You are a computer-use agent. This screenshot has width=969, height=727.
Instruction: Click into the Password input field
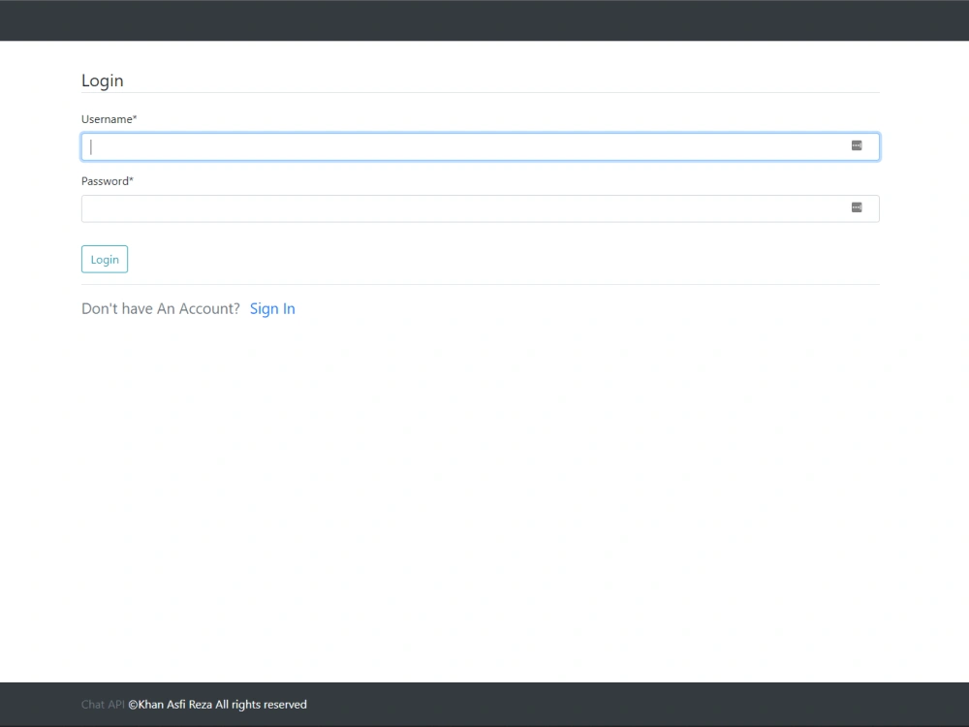tap(481, 208)
